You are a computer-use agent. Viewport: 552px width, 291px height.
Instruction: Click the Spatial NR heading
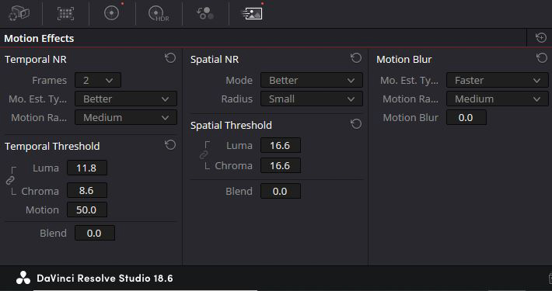(215, 60)
